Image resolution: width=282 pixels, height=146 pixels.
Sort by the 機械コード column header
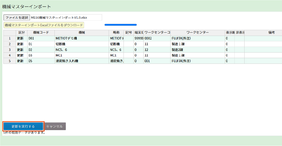coord(39,33)
